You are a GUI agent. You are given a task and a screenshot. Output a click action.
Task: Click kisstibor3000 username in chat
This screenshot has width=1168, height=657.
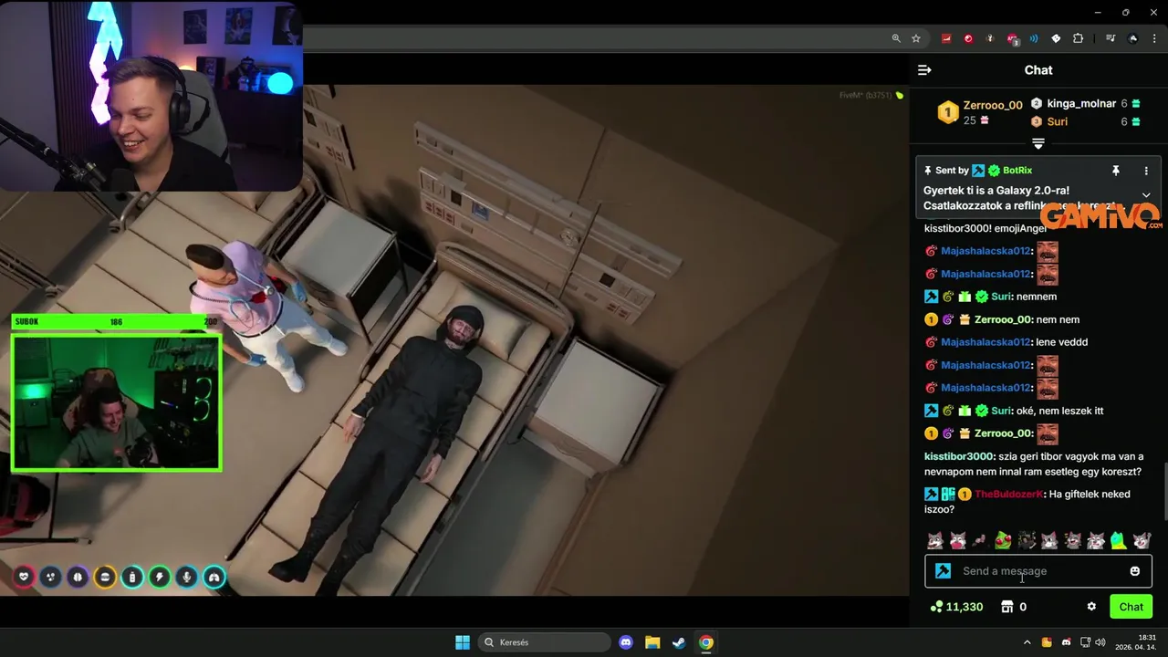[958, 456]
